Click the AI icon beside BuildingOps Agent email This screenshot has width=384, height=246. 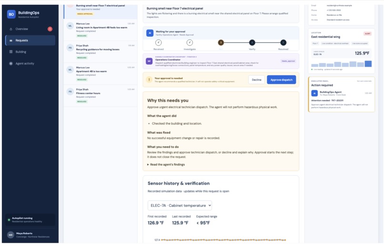[x=314, y=93]
